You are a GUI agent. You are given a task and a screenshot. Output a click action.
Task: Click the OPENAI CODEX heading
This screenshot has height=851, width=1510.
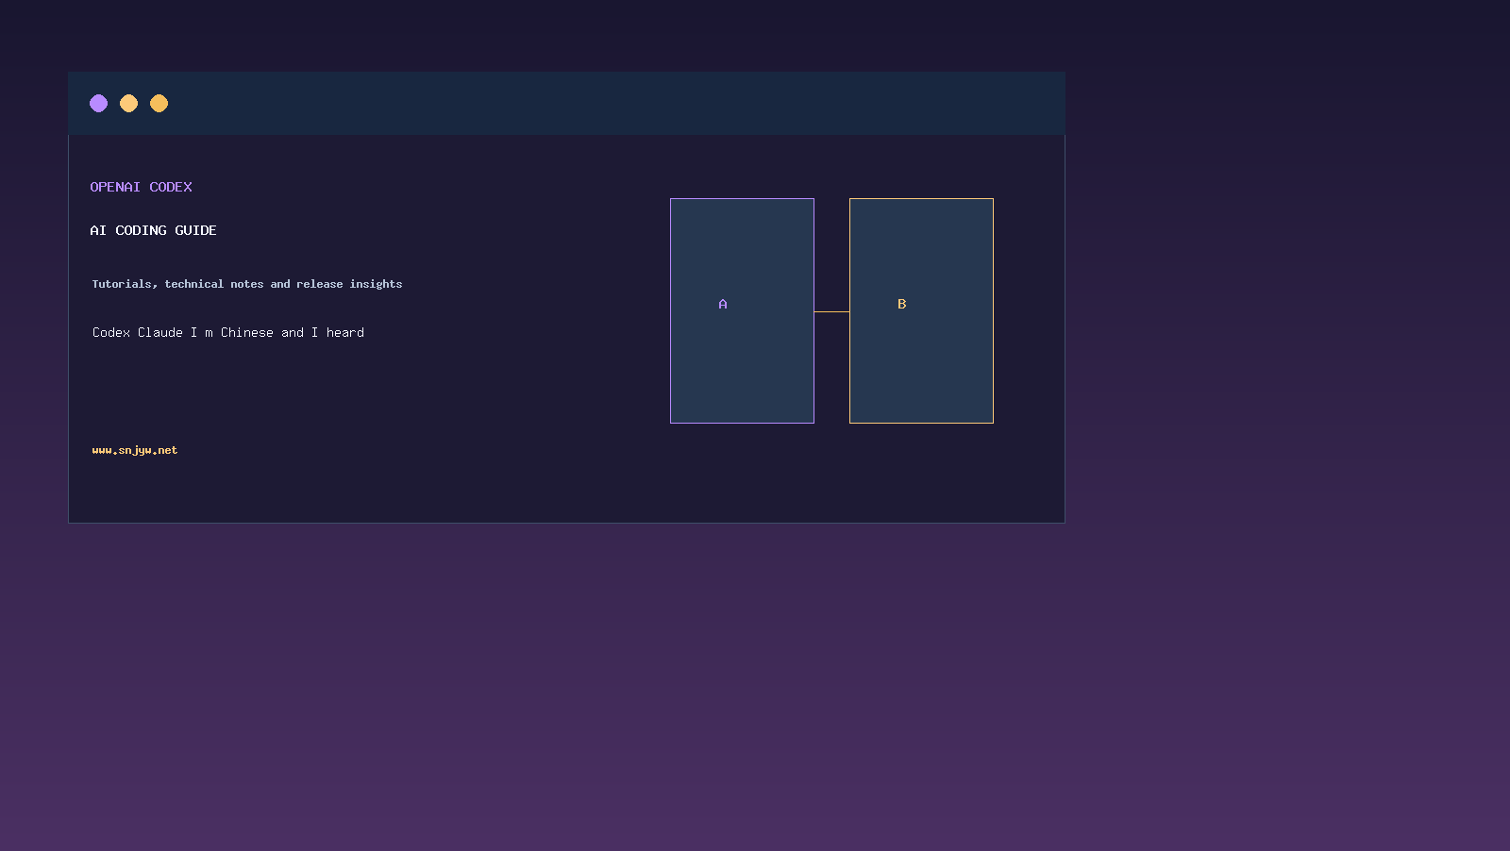click(x=141, y=187)
